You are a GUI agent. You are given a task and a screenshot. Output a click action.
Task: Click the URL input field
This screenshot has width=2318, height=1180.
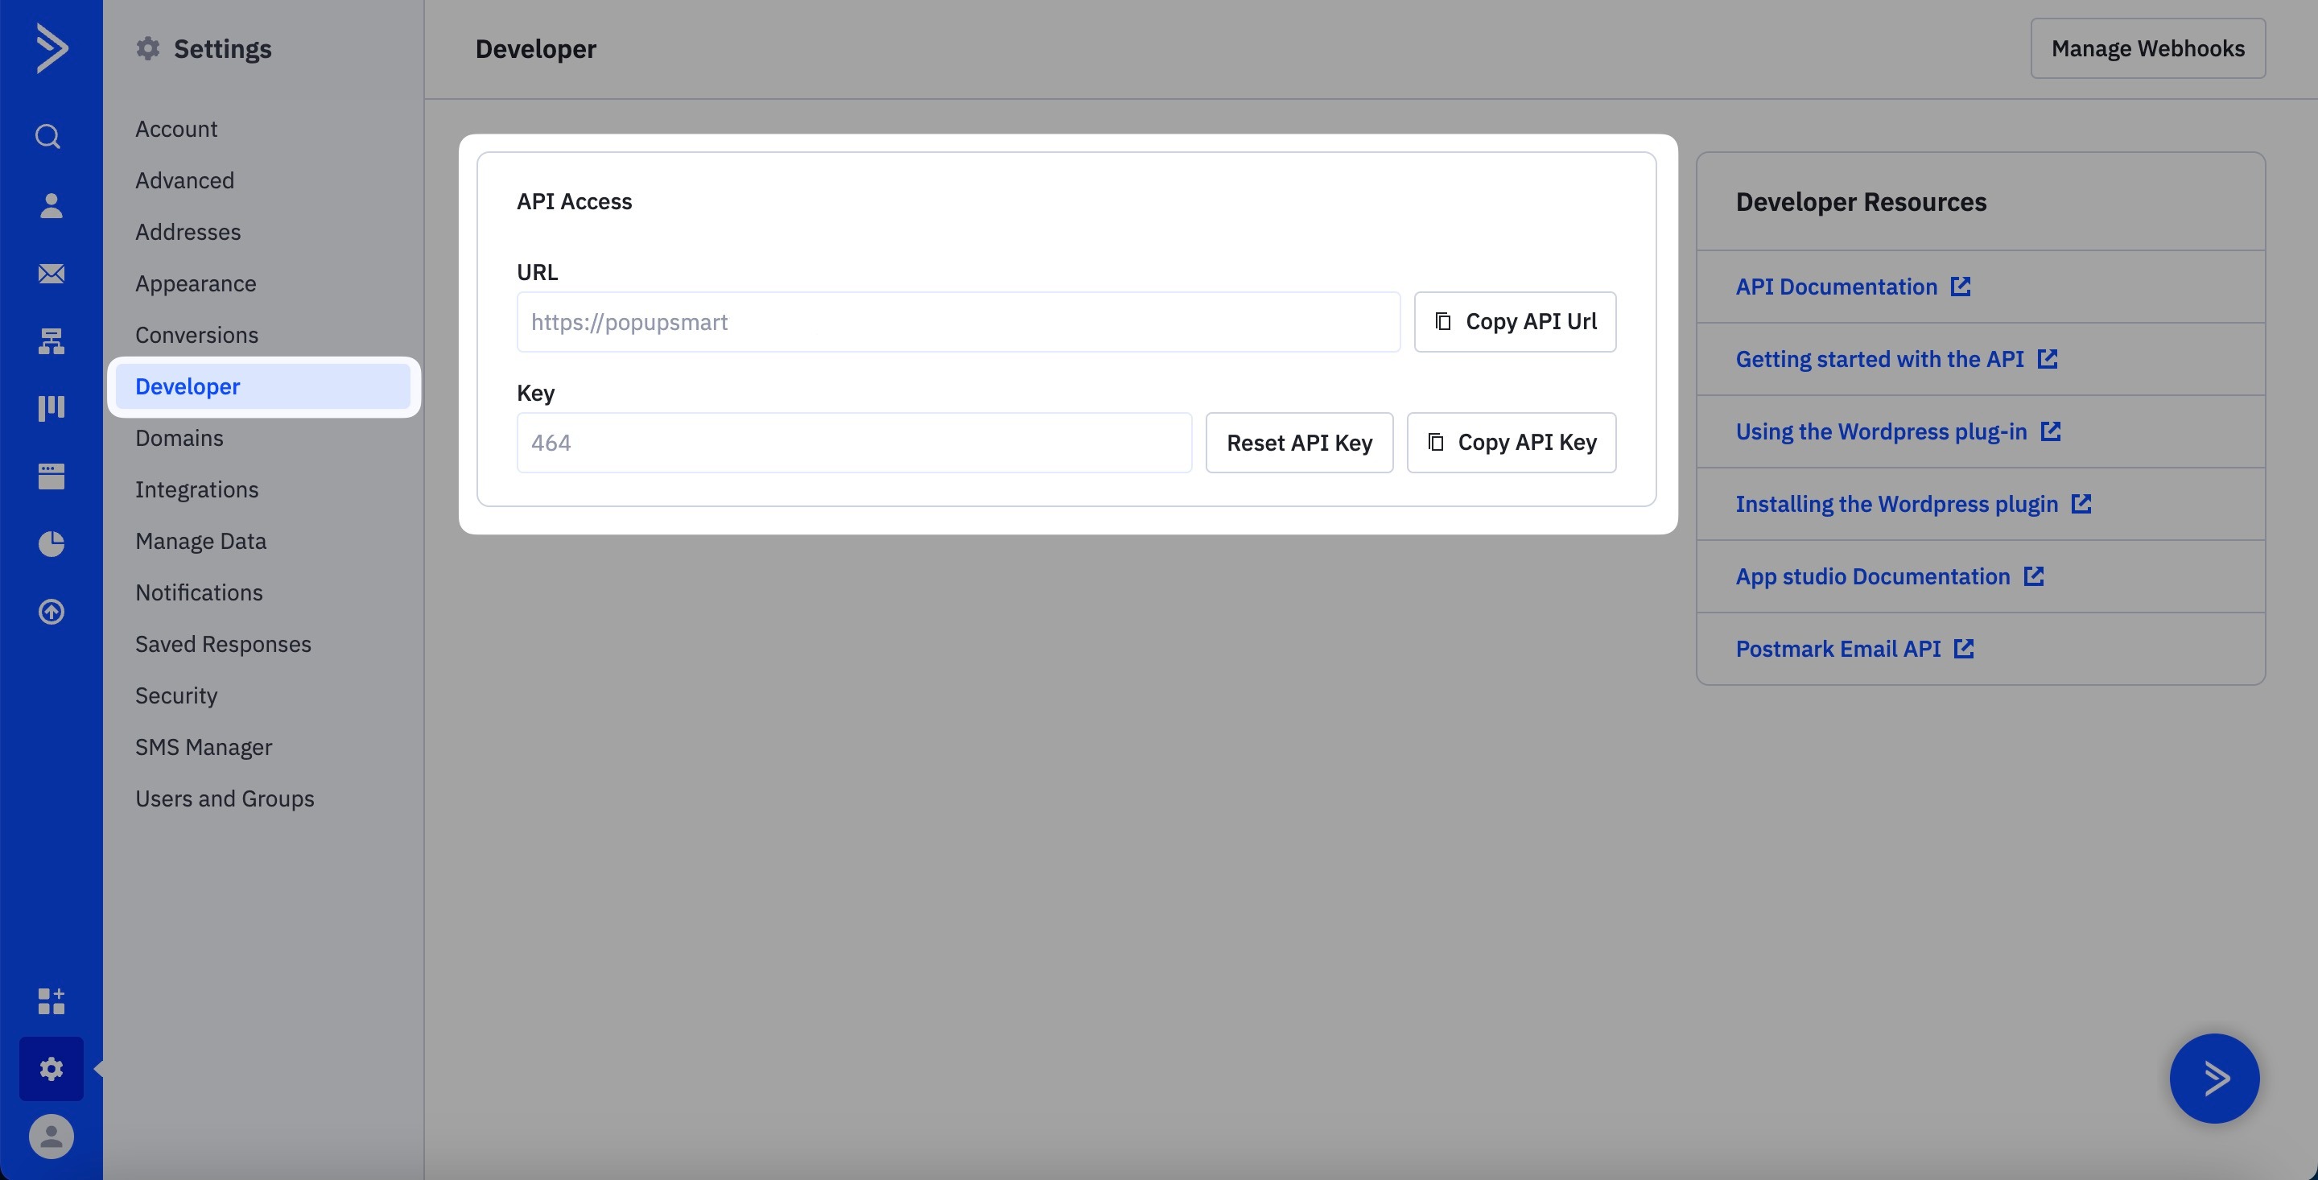[958, 320]
